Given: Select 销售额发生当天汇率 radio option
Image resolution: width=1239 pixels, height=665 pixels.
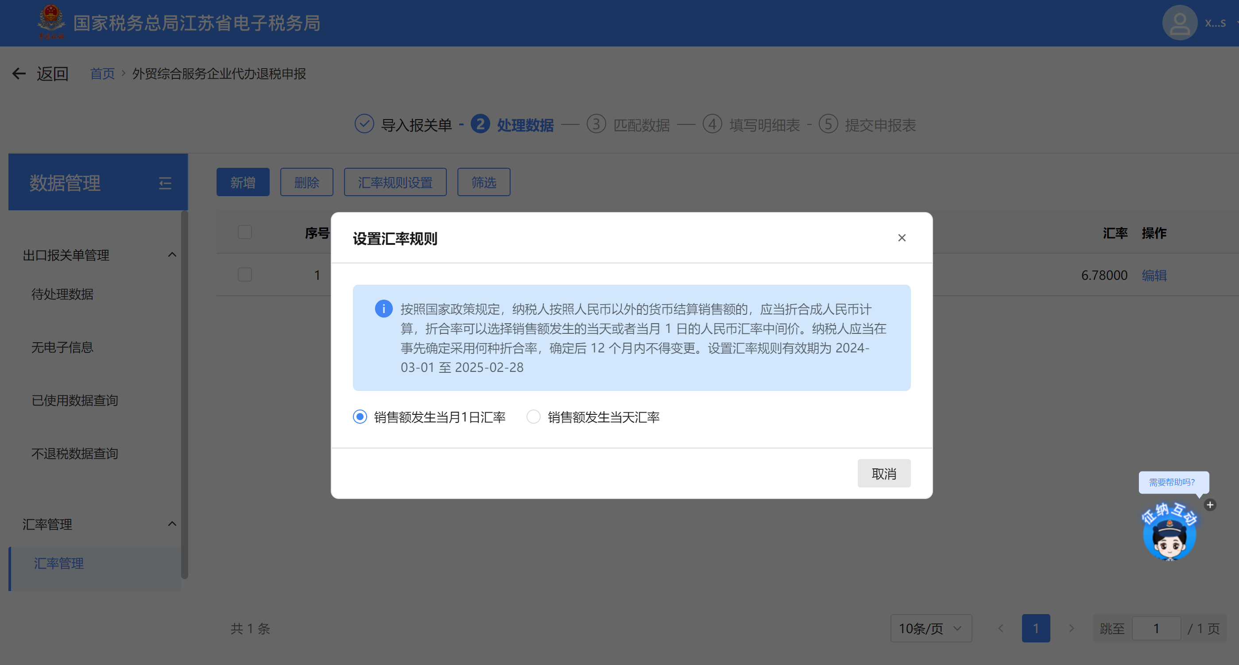Looking at the screenshot, I should point(533,417).
